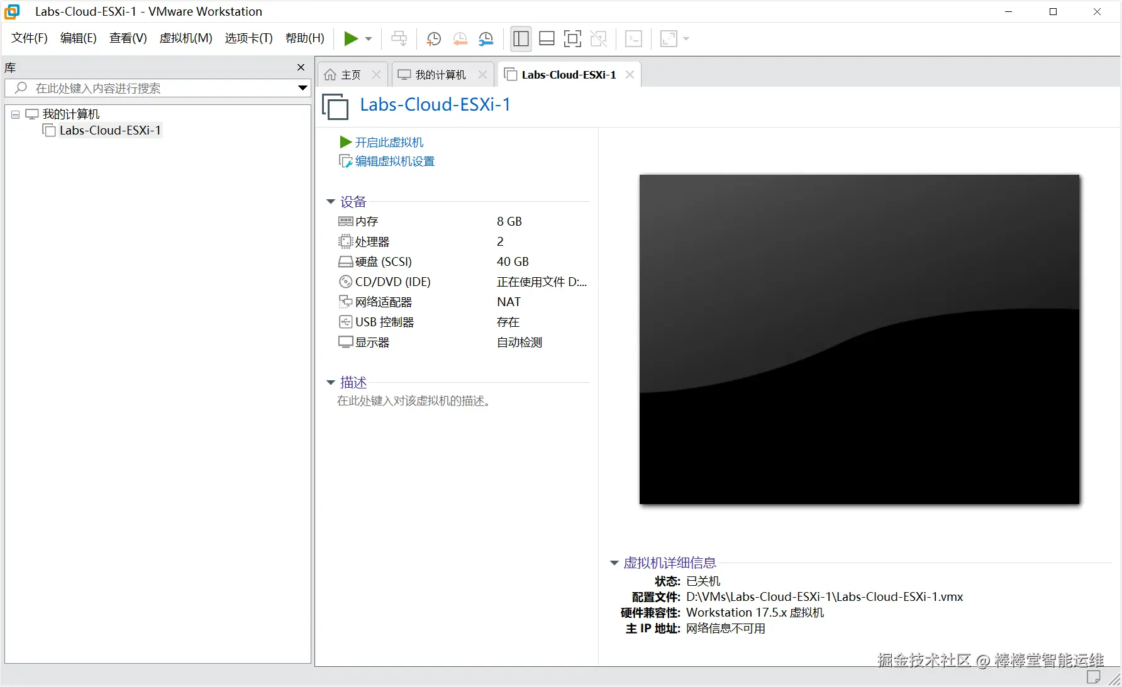The height and width of the screenshot is (687, 1122).
Task: Click the library search input field
Action: (157, 88)
